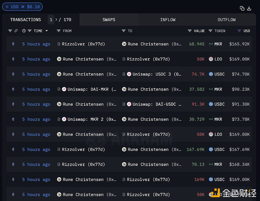This screenshot has width=260, height=201.
Task: Click the page number 1 field
Action: 51,20
